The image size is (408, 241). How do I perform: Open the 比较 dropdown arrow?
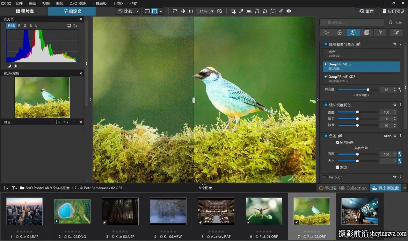tap(138, 11)
